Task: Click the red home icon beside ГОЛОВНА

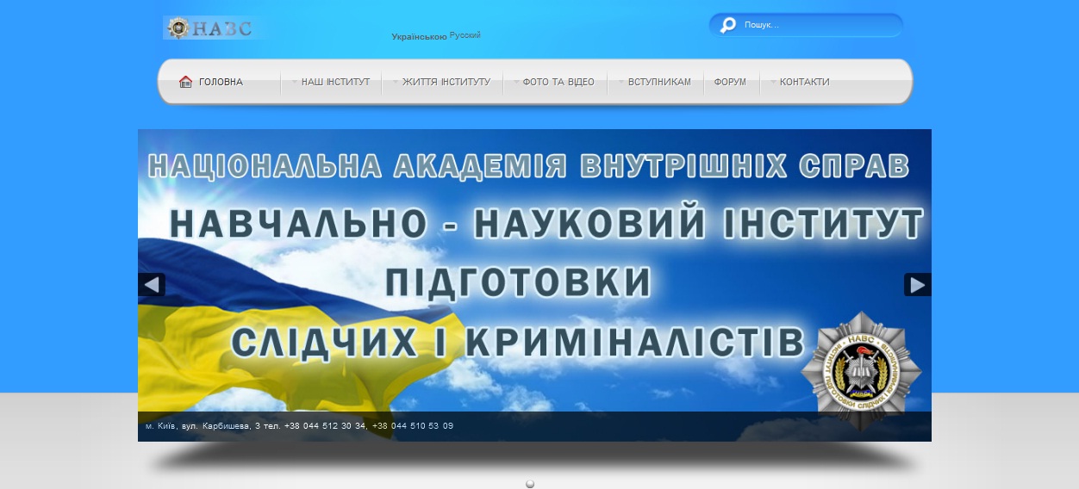Action: point(185,82)
